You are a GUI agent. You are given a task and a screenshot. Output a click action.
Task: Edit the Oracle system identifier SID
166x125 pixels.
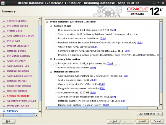click(102, 84)
